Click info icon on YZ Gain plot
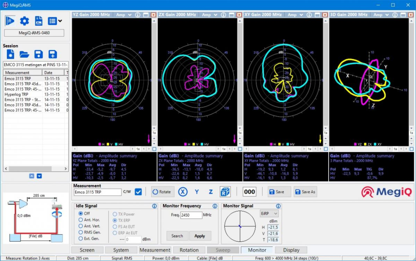The height and width of the screenshot is (261, 416). pos(137,15)
